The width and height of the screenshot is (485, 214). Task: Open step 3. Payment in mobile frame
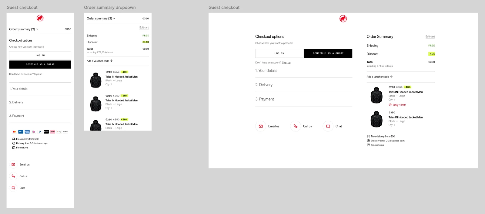pos(40,116)
